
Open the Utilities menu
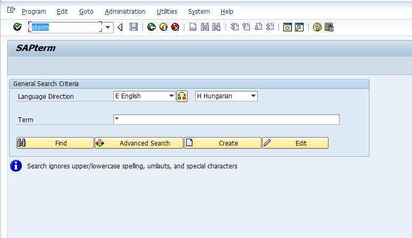(x=167, y=12)
